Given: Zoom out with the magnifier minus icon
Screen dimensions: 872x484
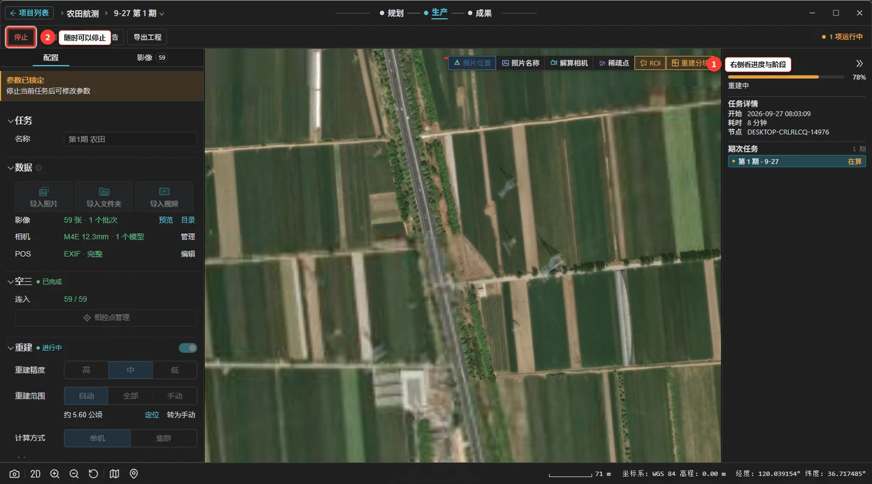Looking at the screenshot, I should 74,474.
